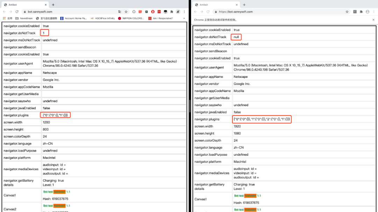Open the 亚马逊批量删除 bookmark
The height and width of the screenshot is (212, 378).
pos(47,18)
